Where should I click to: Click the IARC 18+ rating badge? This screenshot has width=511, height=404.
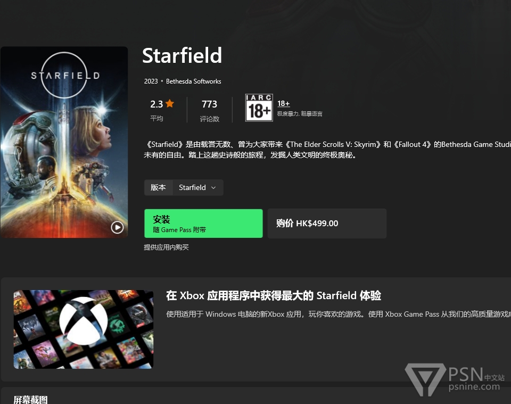click(x=259, y=108)
